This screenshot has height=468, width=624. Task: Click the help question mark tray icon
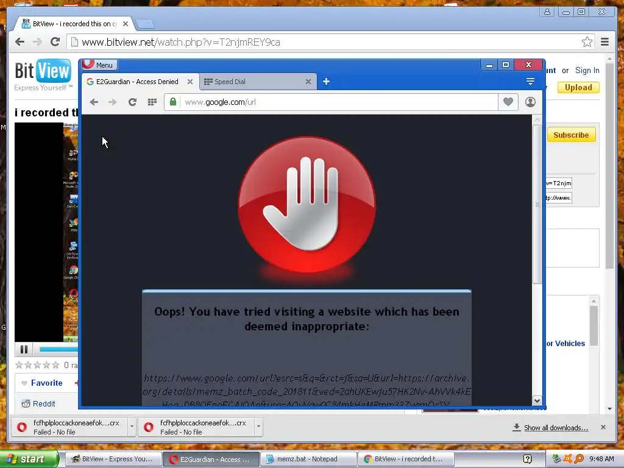coord(527,459)
